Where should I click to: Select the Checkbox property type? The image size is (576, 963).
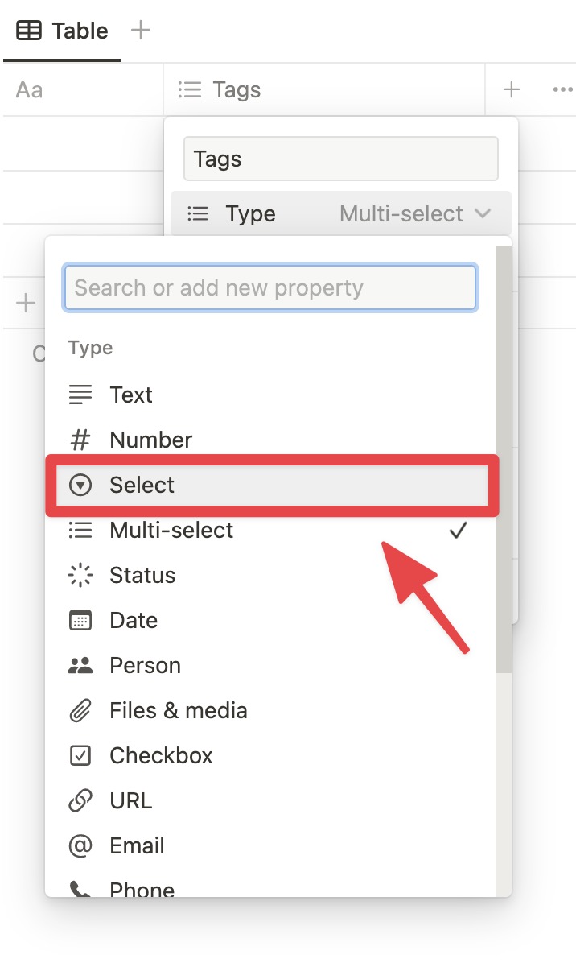[x=270, y=755]
